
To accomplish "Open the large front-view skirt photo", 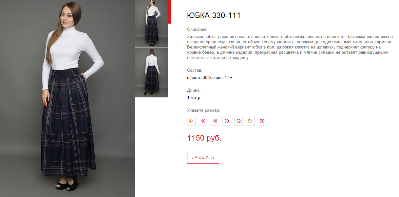I will (x=67, y=98).
